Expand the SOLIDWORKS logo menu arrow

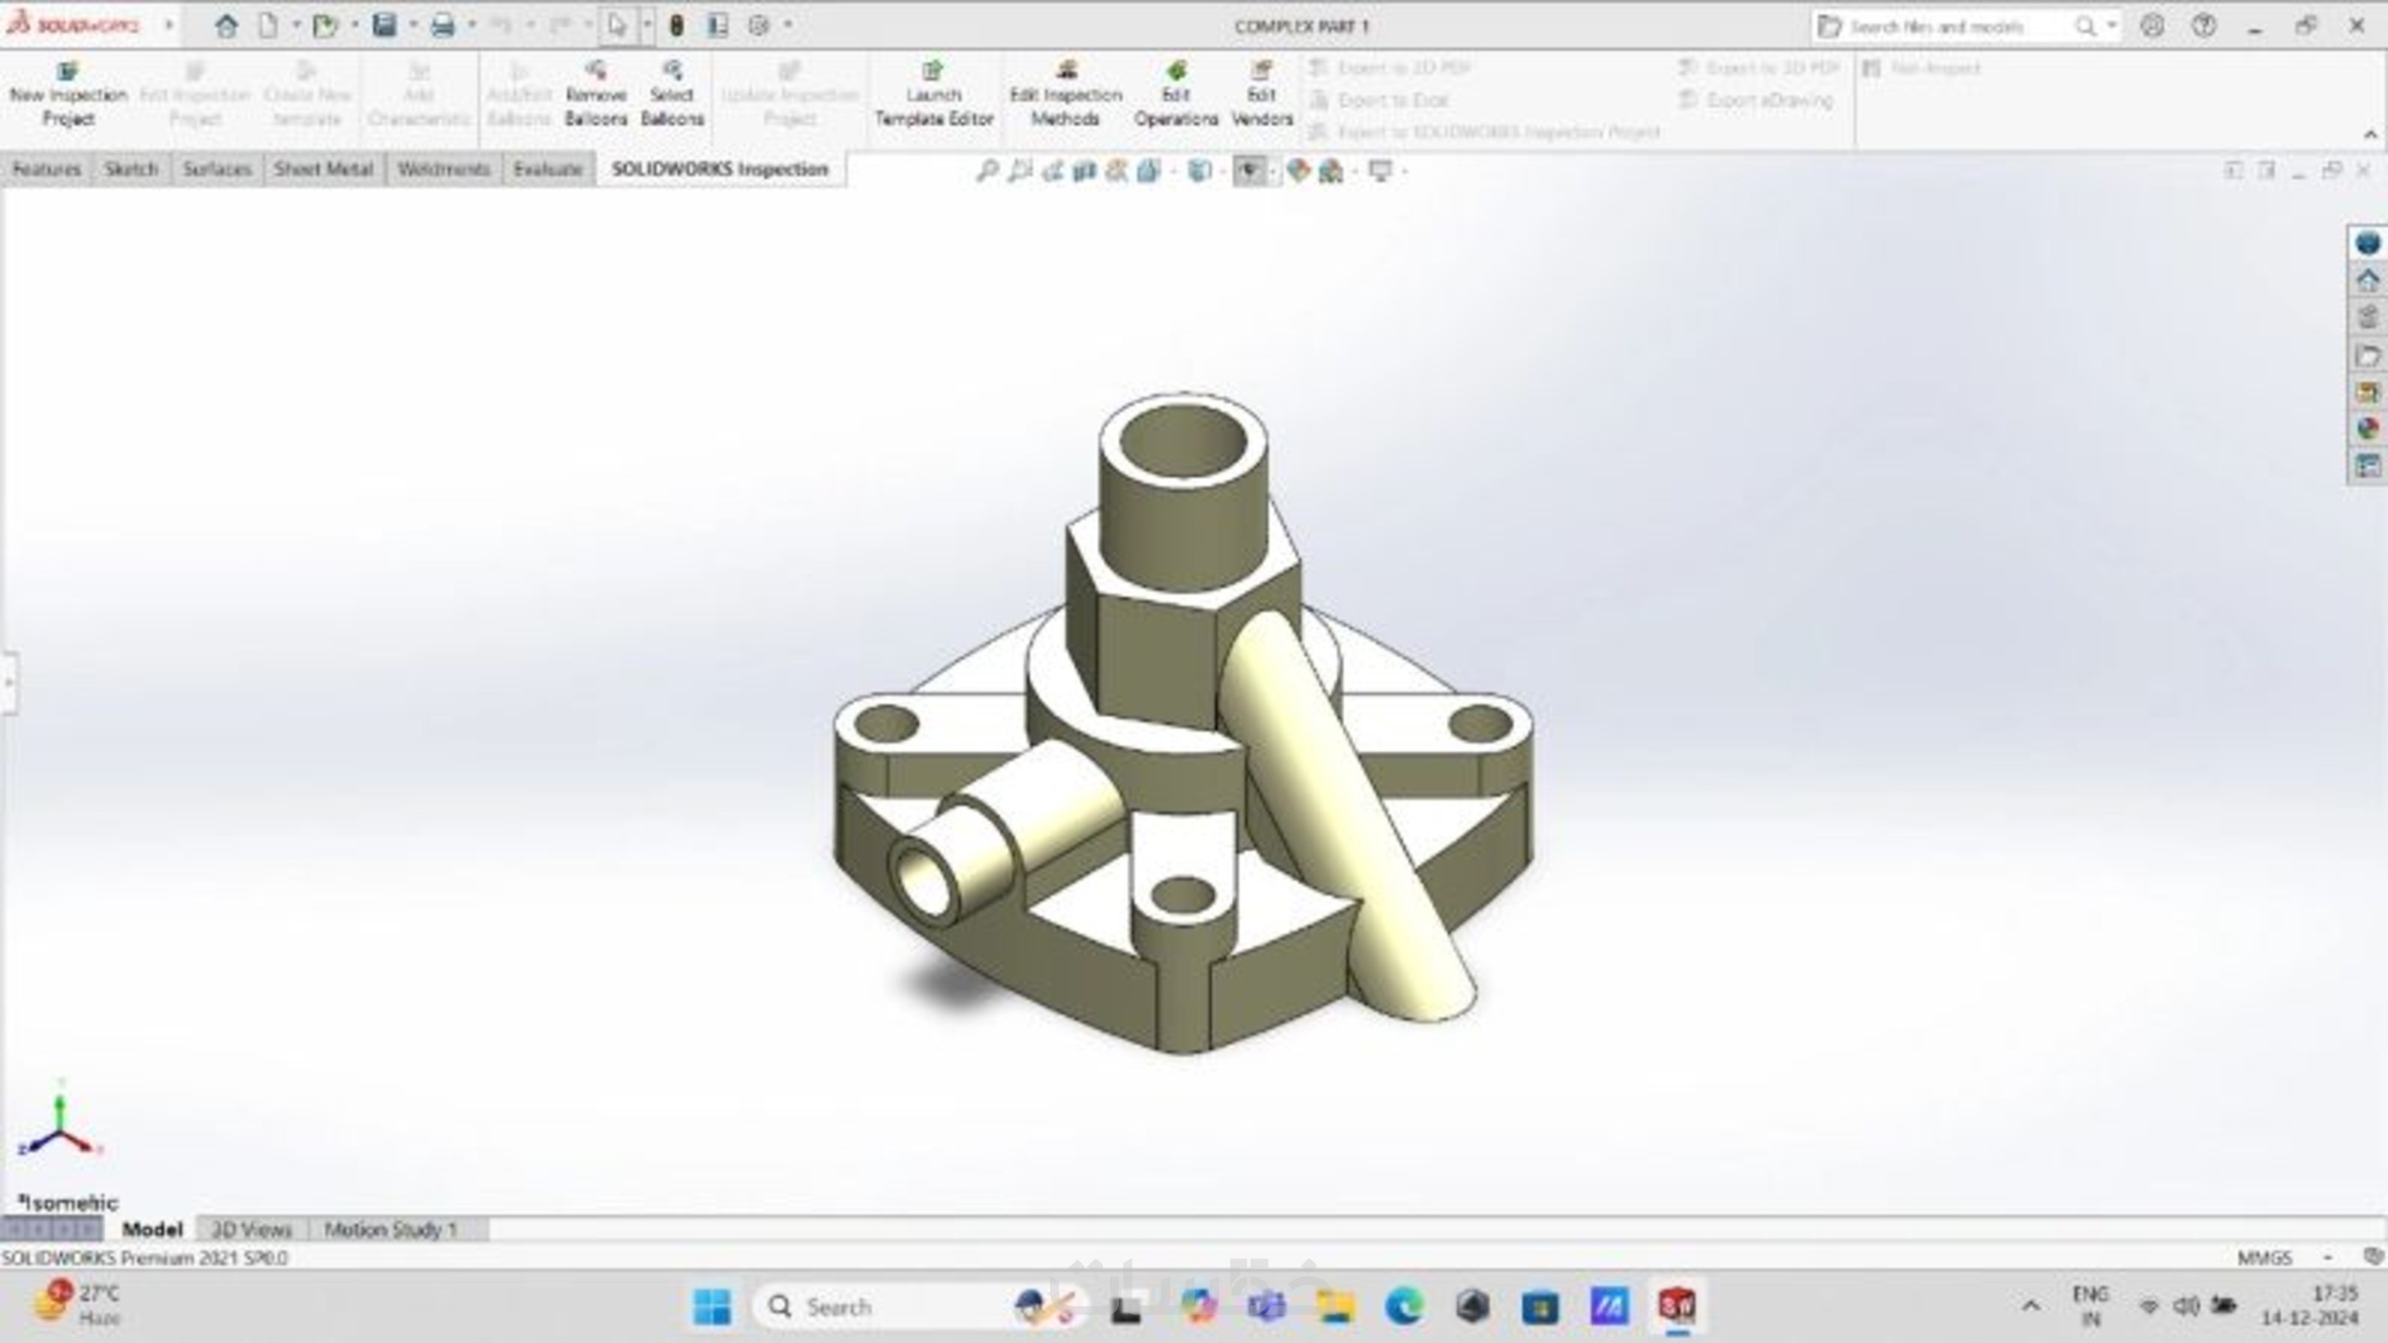169,26
